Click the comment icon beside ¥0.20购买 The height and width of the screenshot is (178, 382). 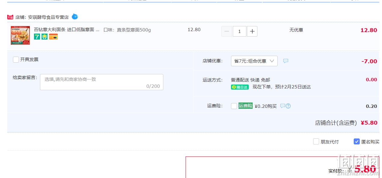282,106
